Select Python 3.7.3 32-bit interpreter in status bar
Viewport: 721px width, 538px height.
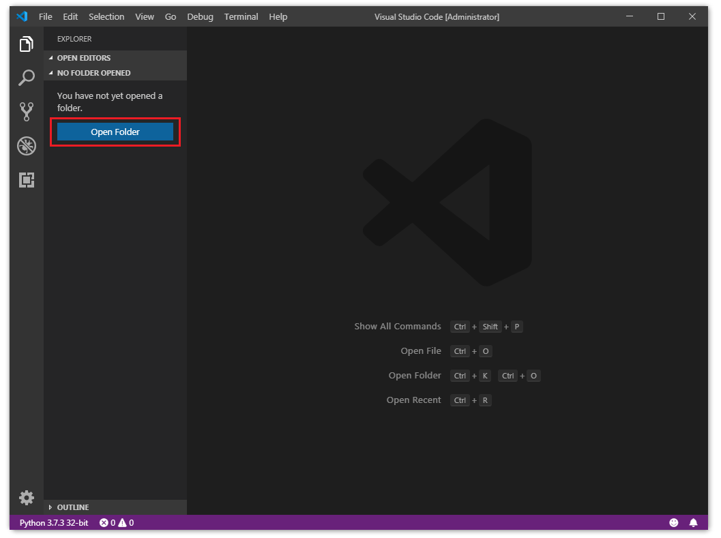[54, 523]
